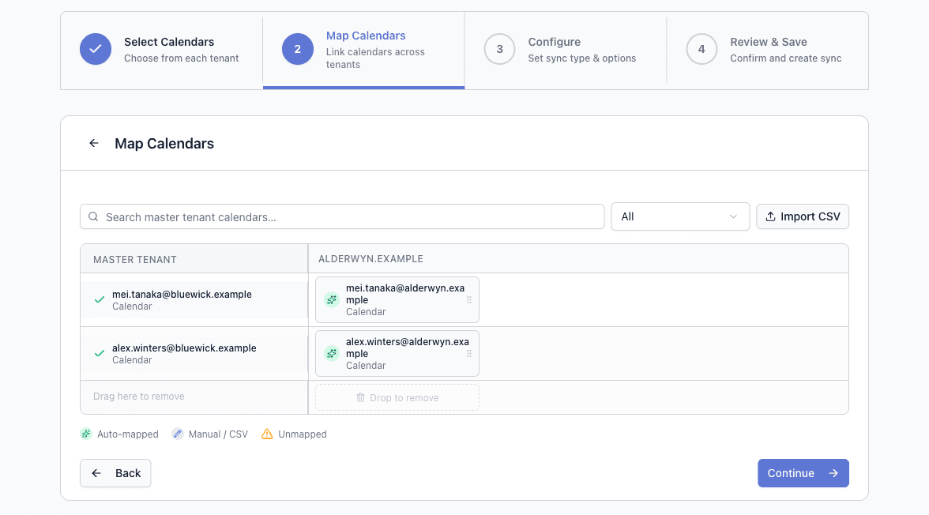Click the left arrow on bottom Back button
The height and width of the screenshot is (515, 929).
pos(96,473)
